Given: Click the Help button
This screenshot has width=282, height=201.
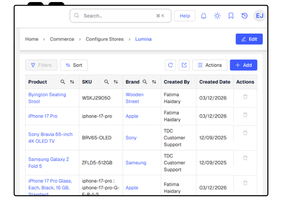Looking at the screenshot, I should click(185, 16).
